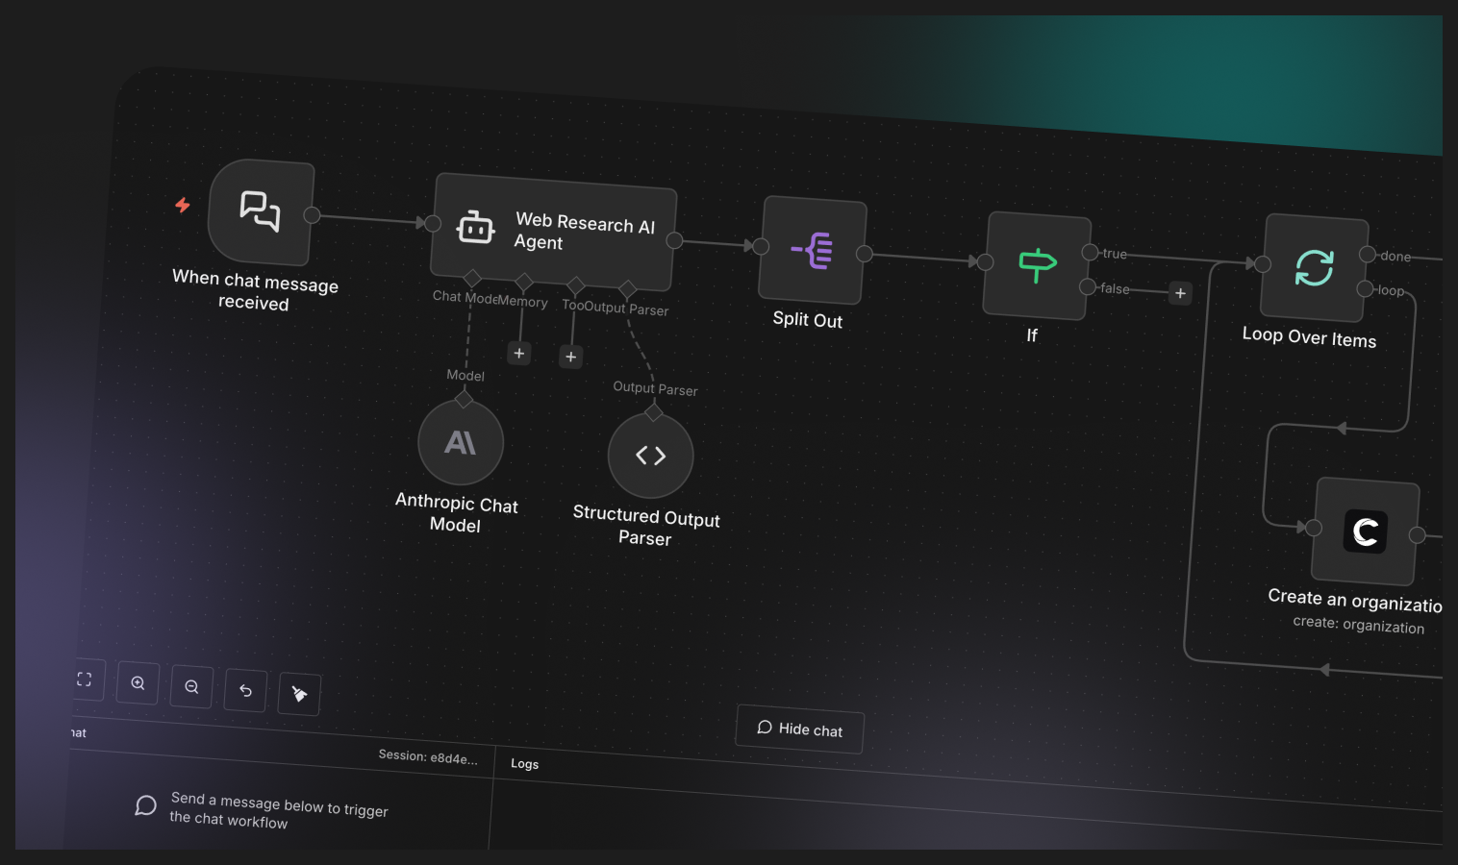The height and width of the screenshot is (865, 1458).
Task: Click the diamond atop Structured Output Parser
Action: click(654, 412)
